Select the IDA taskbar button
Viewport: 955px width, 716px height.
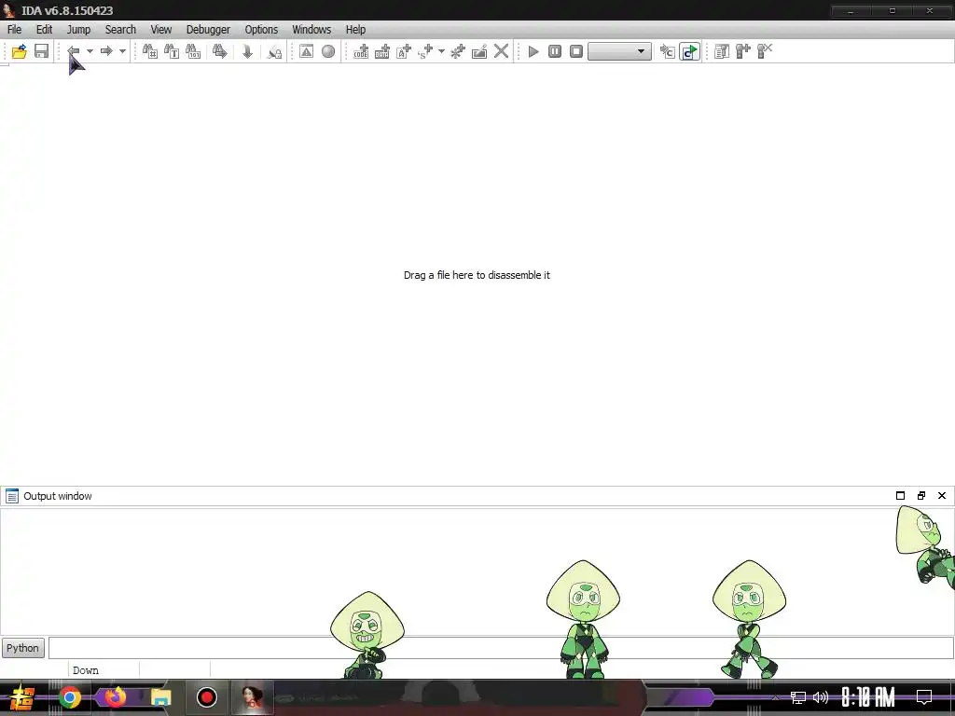252,697
